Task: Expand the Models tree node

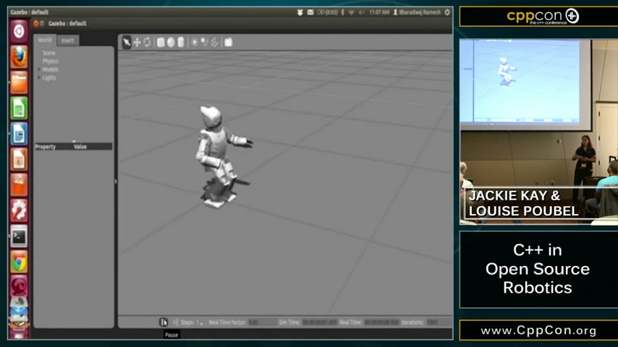Action: pyautogui.click(x=38, y=69)
